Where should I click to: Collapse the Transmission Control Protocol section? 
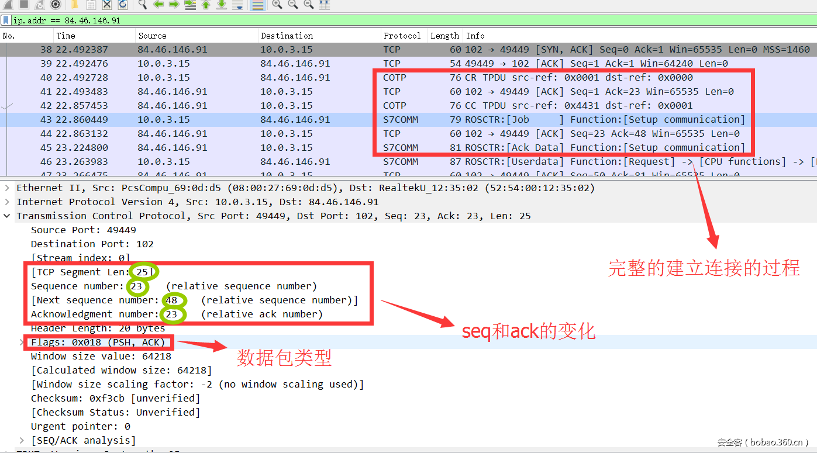[6, 216]
